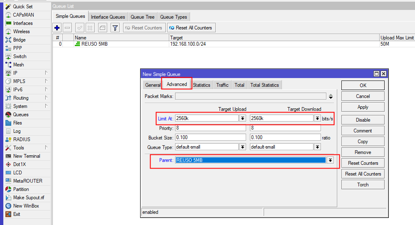Screen dimensions: 415x225
Task: Open the General tab in dialog
Action: pyautogui.click(x=153, y=85)
